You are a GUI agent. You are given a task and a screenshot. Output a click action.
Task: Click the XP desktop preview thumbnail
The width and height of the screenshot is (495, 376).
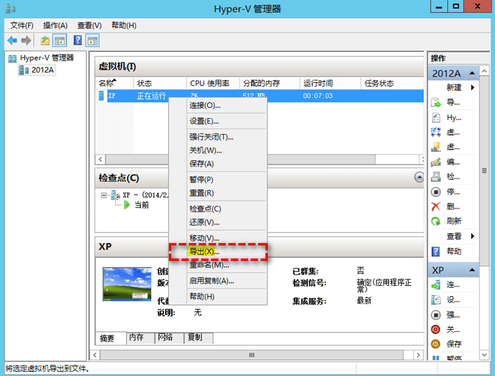coord(127,284)
